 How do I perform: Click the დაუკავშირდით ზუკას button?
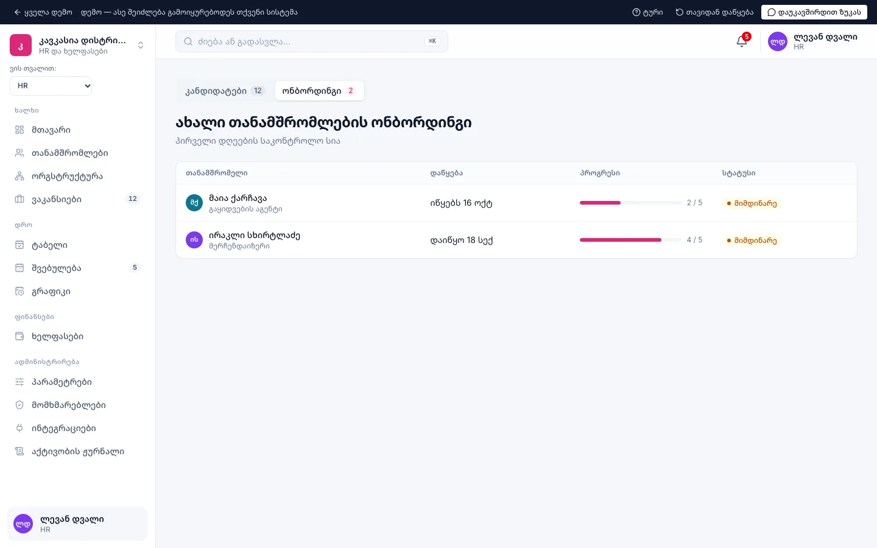click(x=814, y=12)
